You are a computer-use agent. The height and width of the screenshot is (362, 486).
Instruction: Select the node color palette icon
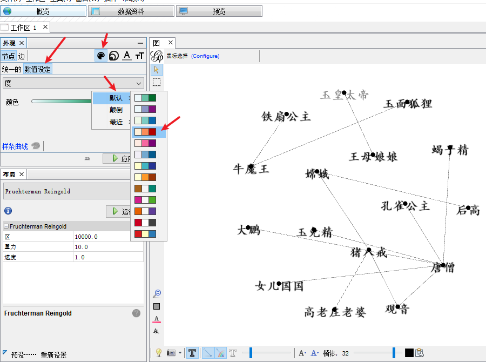coord(100,56)
